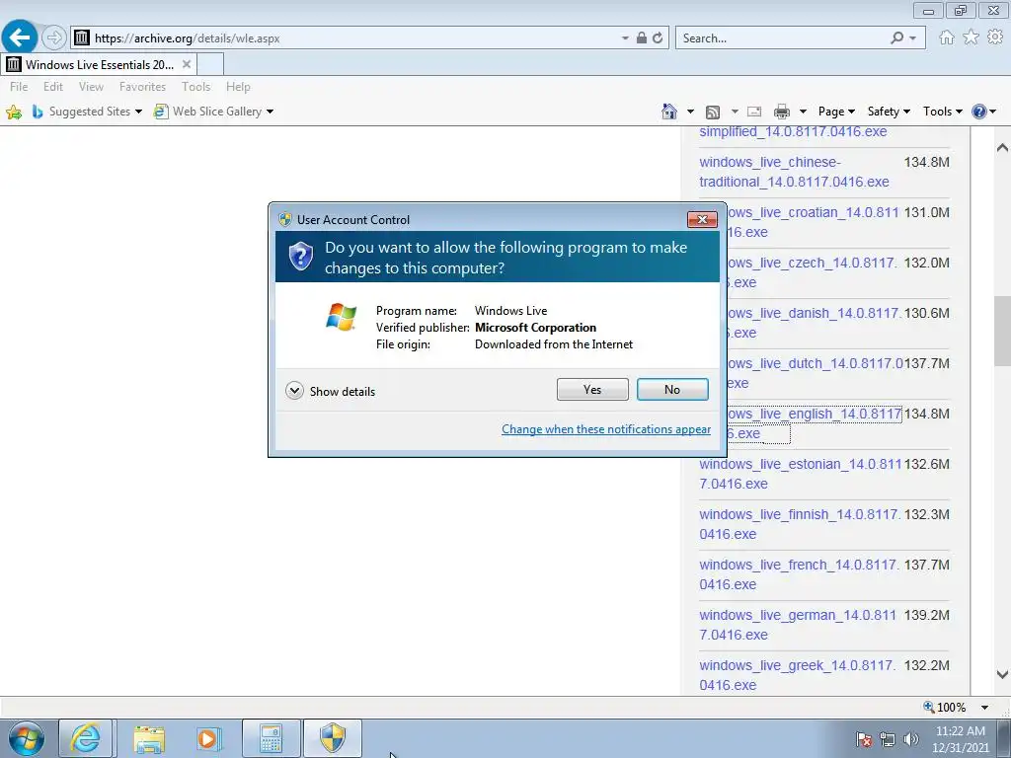
Task: Open the Tools menu in menu bar
Action: pos(196,87)
